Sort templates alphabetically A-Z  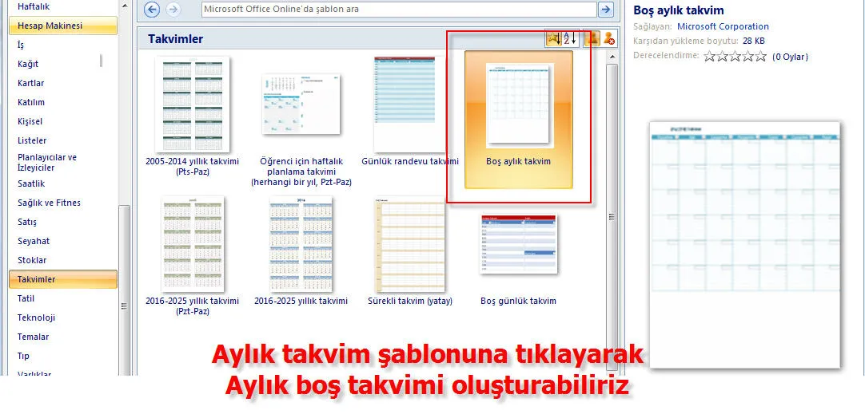pos(569,38)
